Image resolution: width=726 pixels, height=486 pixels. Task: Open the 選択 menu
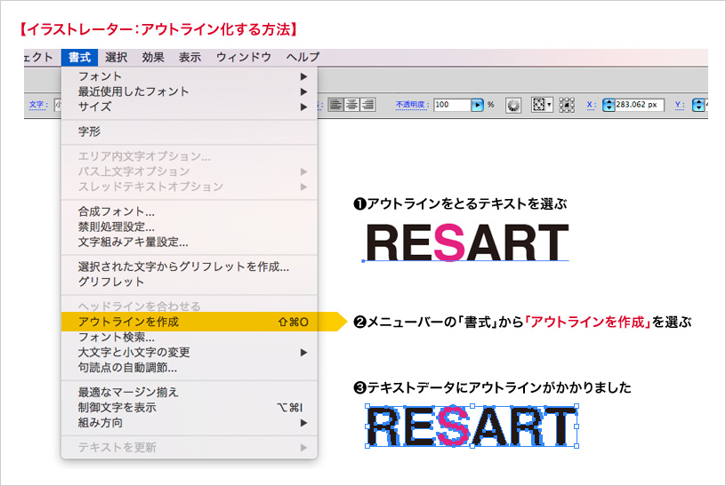click(x=116, y=58)
